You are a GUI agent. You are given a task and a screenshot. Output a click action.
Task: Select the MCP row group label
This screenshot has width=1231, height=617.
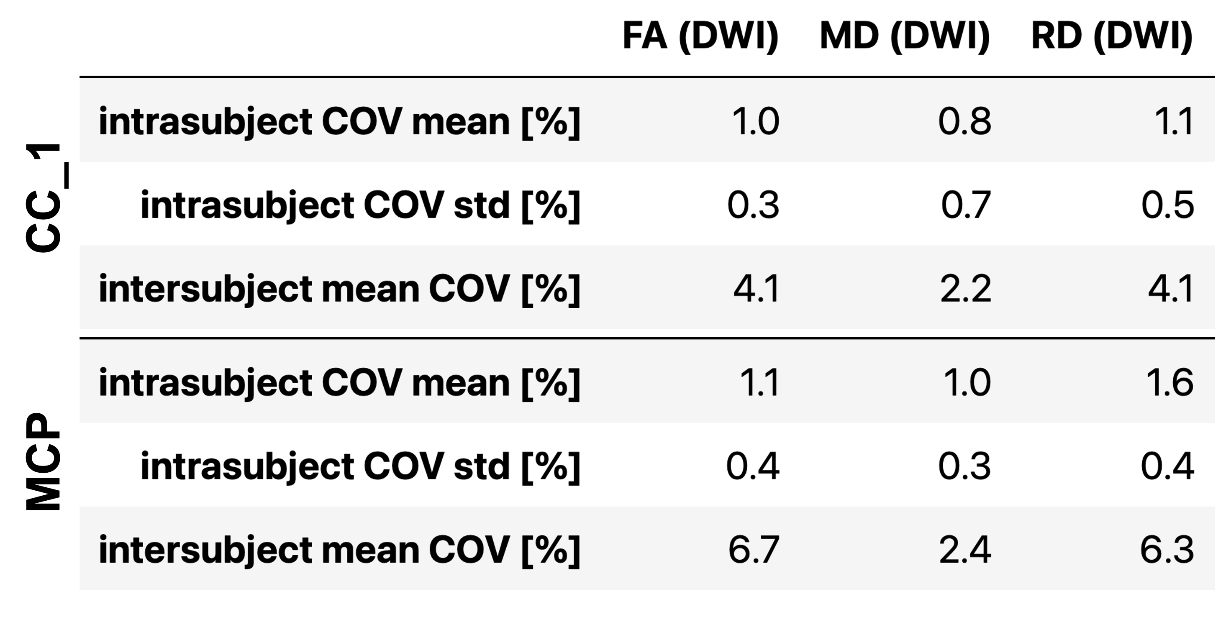tap(44, 462)
